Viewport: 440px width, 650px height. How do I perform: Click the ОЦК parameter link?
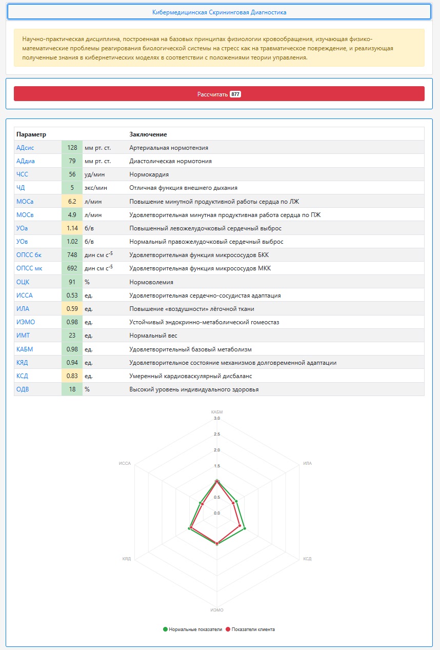point(23,282)
